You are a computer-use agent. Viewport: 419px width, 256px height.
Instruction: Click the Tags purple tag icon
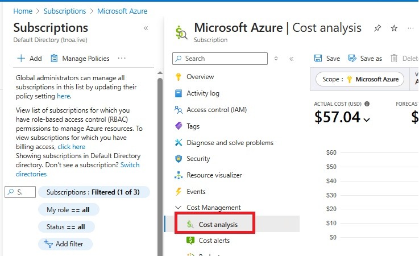[179, 126]
